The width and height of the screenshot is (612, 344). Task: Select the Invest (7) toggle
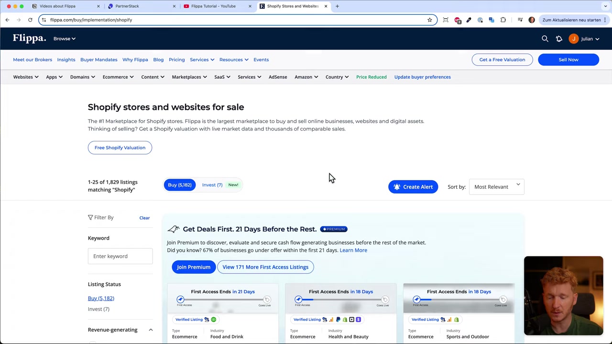(x=212, y=185)
